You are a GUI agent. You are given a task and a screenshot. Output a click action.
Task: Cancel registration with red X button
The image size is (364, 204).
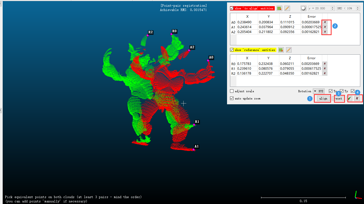[357, 98]
